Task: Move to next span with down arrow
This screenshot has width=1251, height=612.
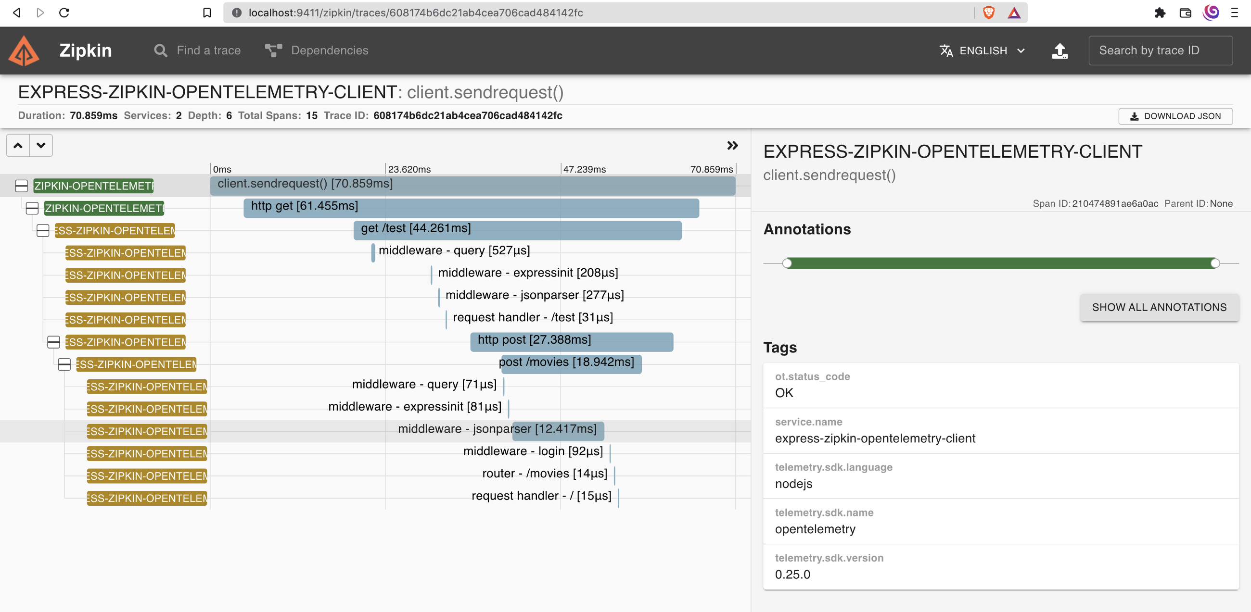Action: click(x=41, y=145)
